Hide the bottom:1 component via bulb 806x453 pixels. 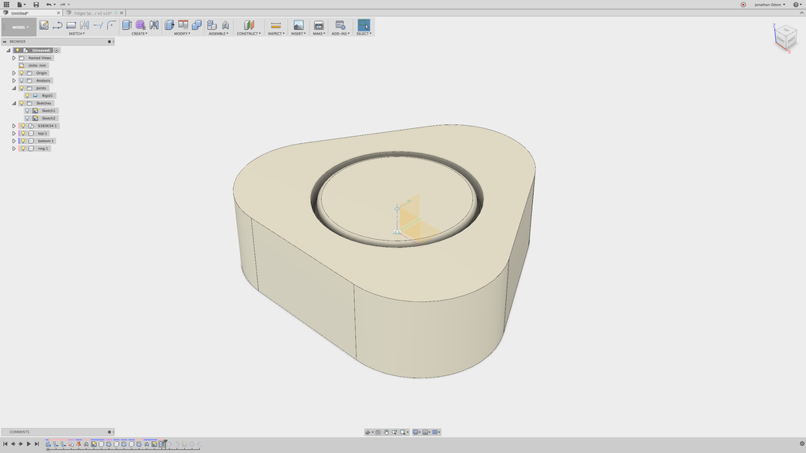pyautogui.click(x=23, y=141)
